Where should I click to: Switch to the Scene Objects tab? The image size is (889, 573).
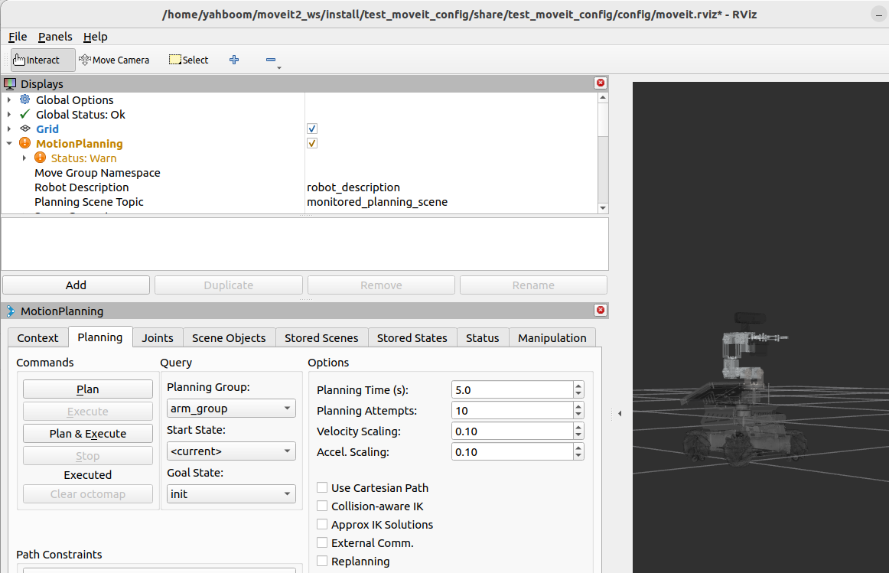coord(229,338)
